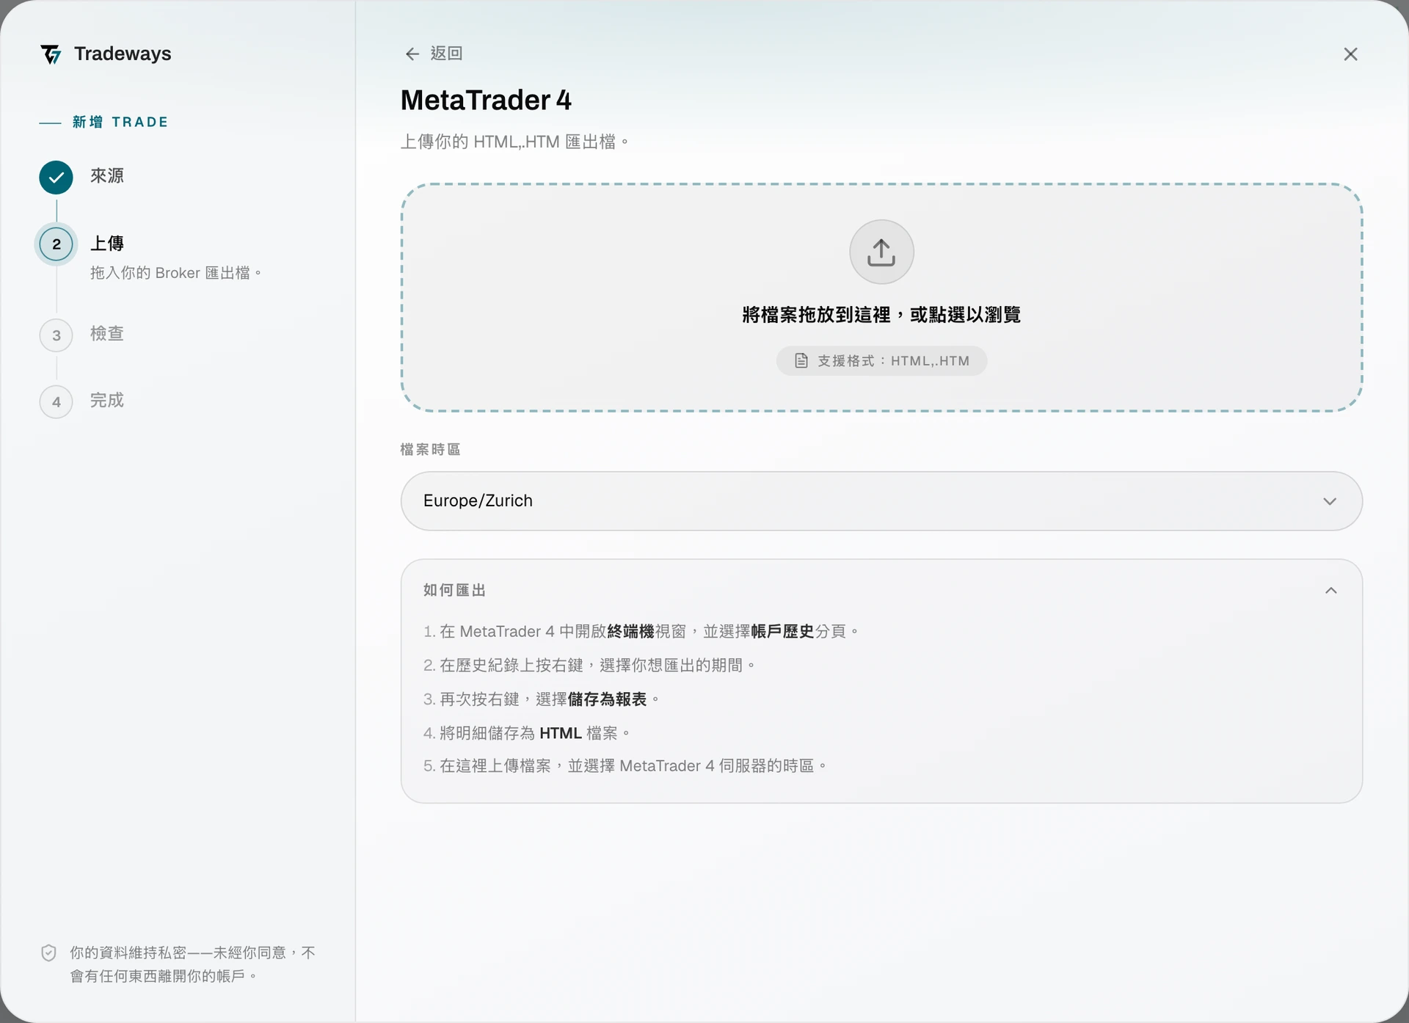Click the 新增 TRADE sidebar heading
Screen dimensions: 1409x1023
(x=120, y=122)
